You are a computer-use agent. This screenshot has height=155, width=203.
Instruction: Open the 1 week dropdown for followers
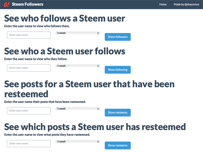point(78,33)
